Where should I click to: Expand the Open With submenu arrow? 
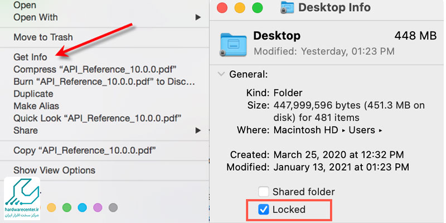[198, 17]
